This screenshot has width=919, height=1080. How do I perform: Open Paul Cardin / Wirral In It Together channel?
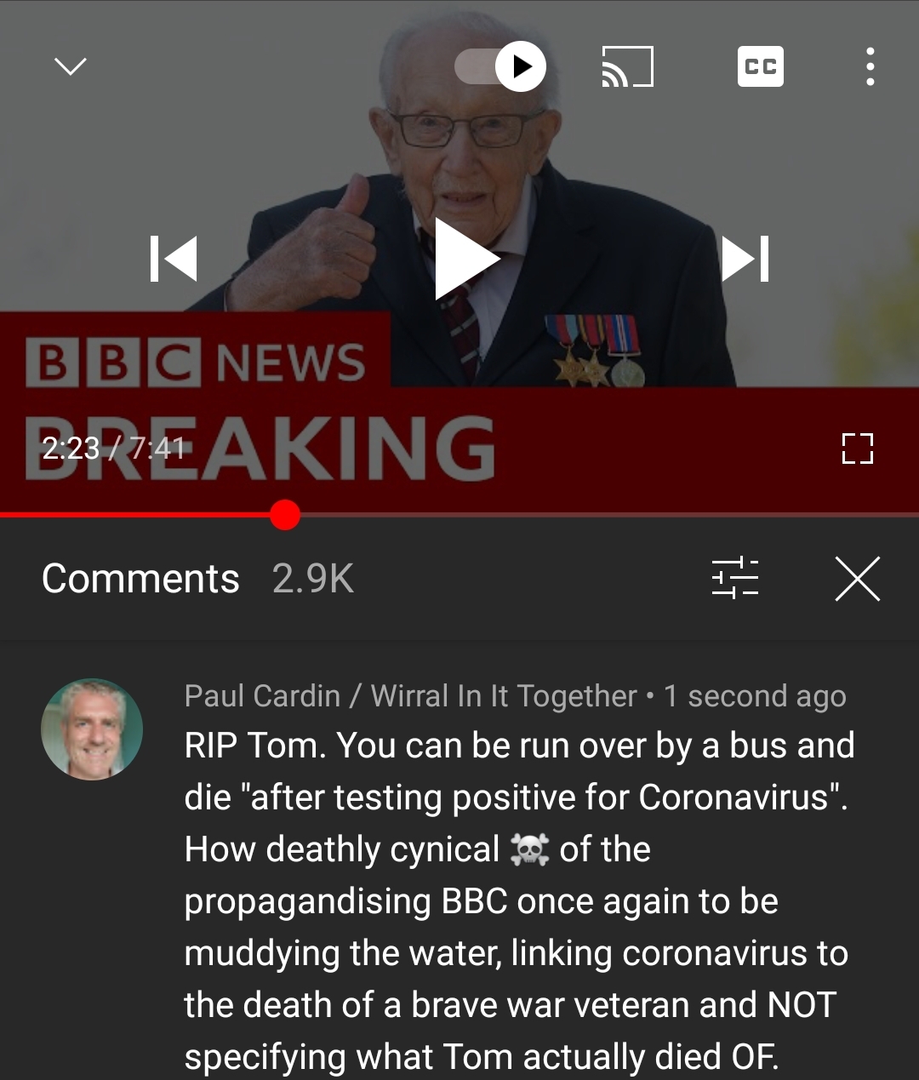click(410, 696)
